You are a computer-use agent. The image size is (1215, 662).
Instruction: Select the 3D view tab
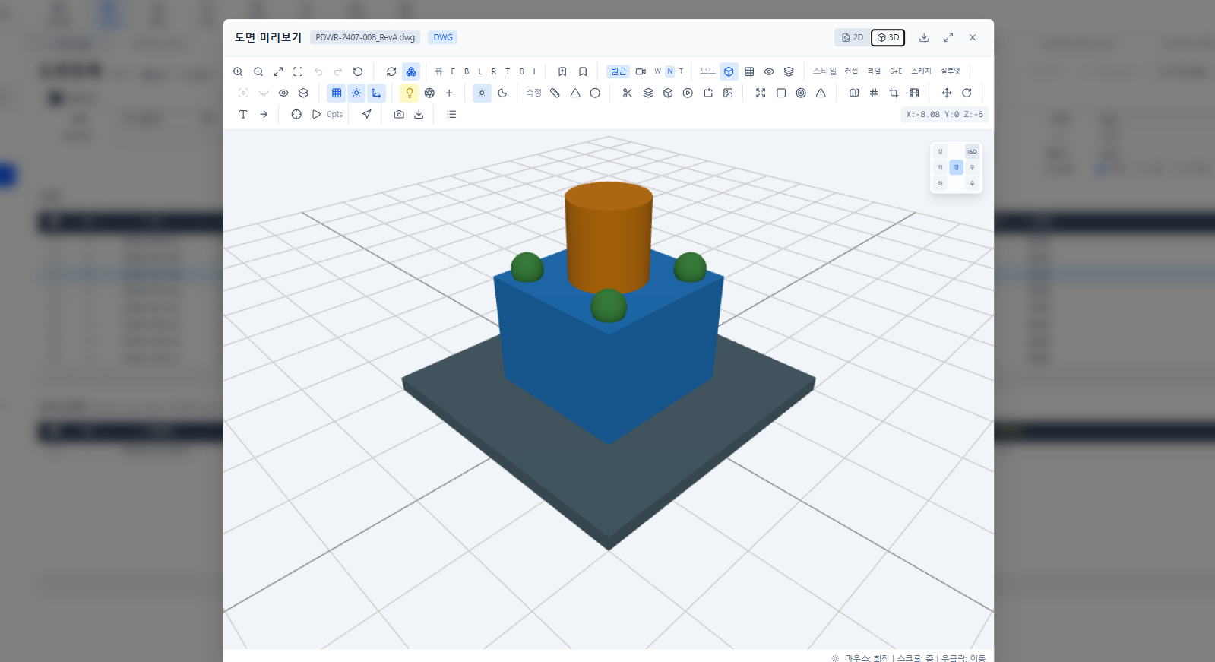(888, 37)
